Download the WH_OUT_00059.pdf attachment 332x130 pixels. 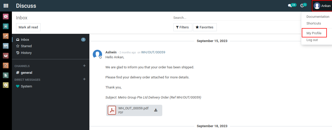point(156,110)
